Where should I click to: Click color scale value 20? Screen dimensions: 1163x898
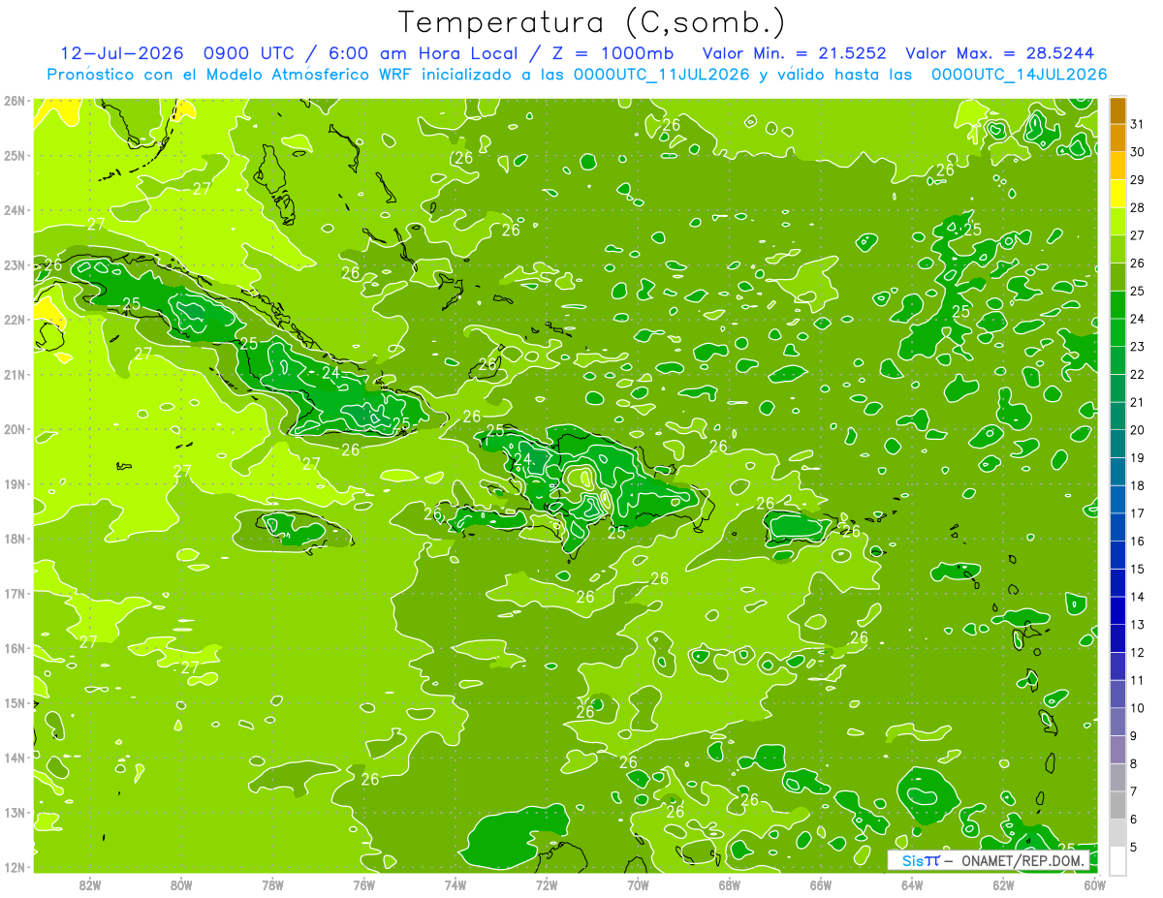[x=1137, y=430]
